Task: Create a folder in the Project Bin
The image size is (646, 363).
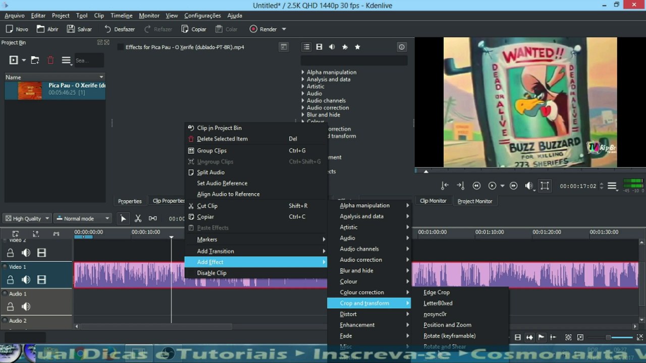Action: tap(35, 60)
